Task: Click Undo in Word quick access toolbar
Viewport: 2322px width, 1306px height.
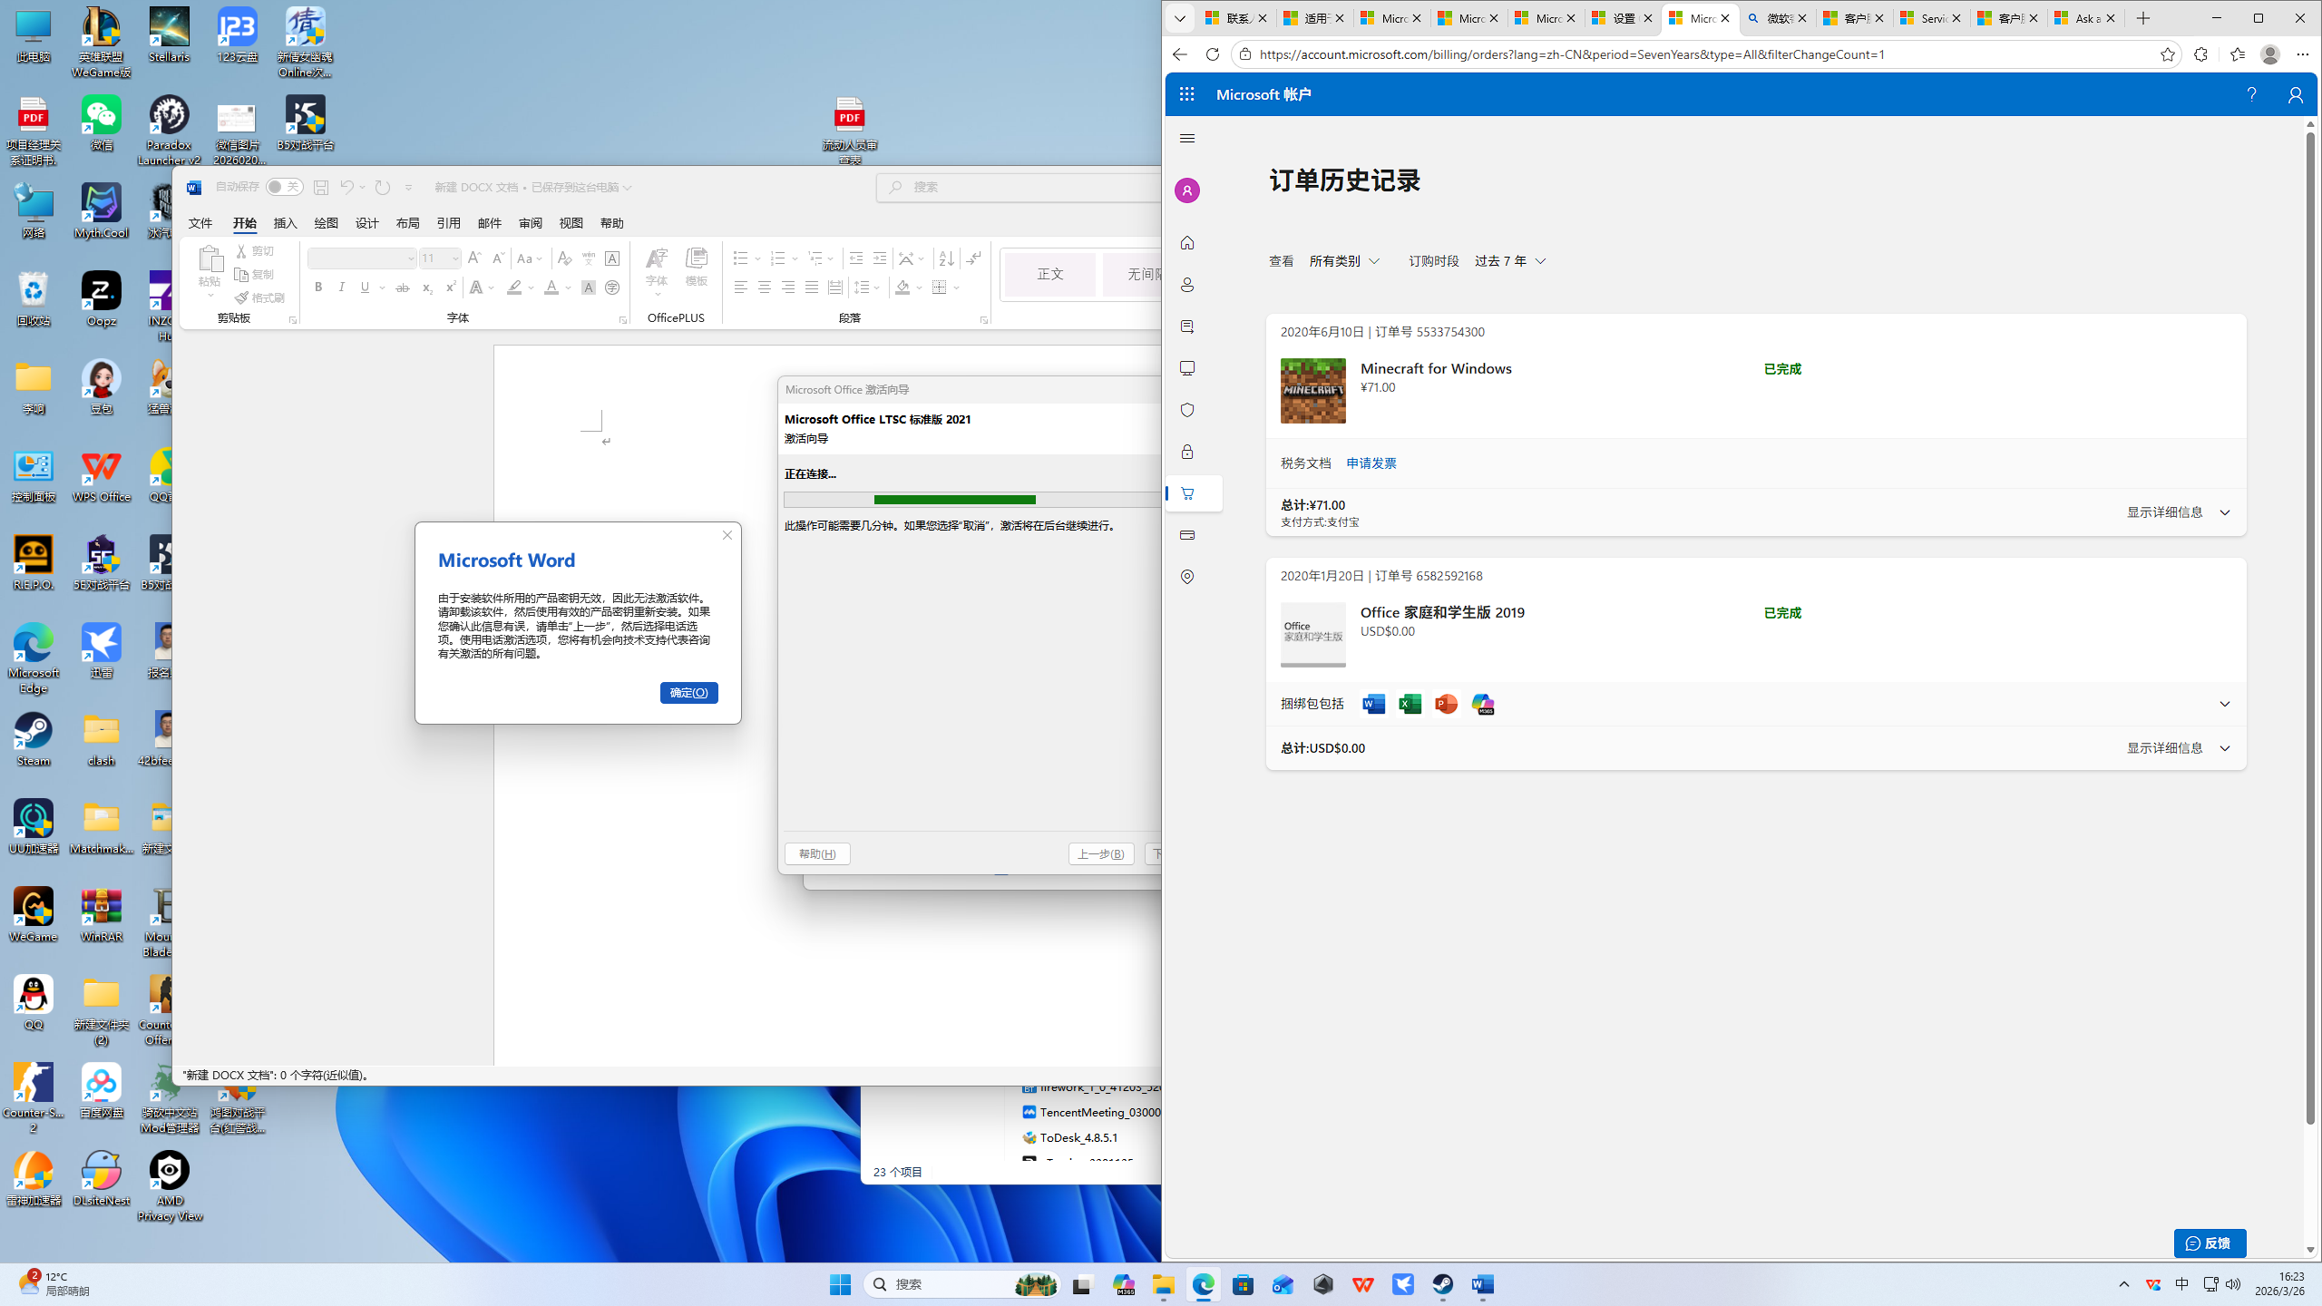Action: [x=346, y=188]
